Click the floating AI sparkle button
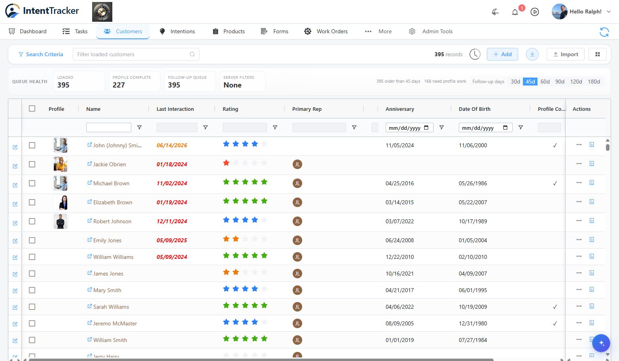This screenshot has width=619, height=361. point(601,343)
